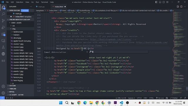Open the Accounts icon
The height and width of the screenshot is (106, 188).
pos(3,86)
